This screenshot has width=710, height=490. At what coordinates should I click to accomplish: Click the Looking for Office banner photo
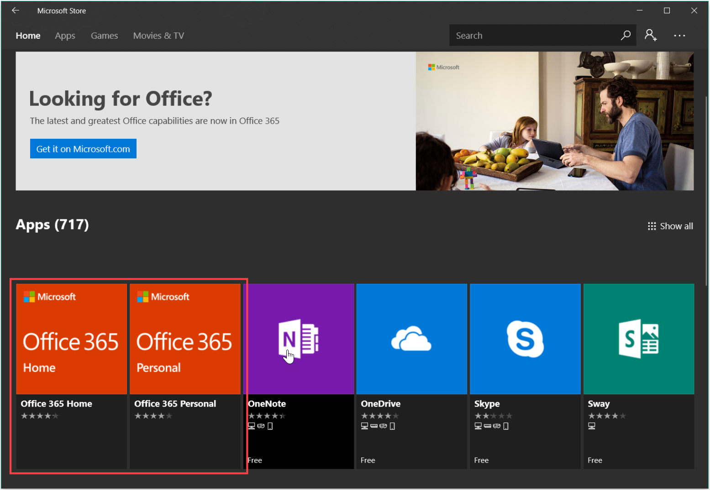point(554,121)
